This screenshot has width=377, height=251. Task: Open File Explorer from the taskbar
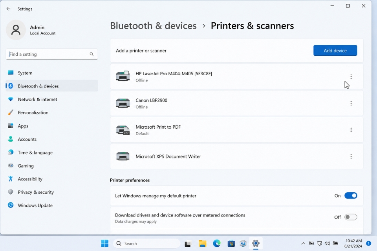(x=203, y=243)
